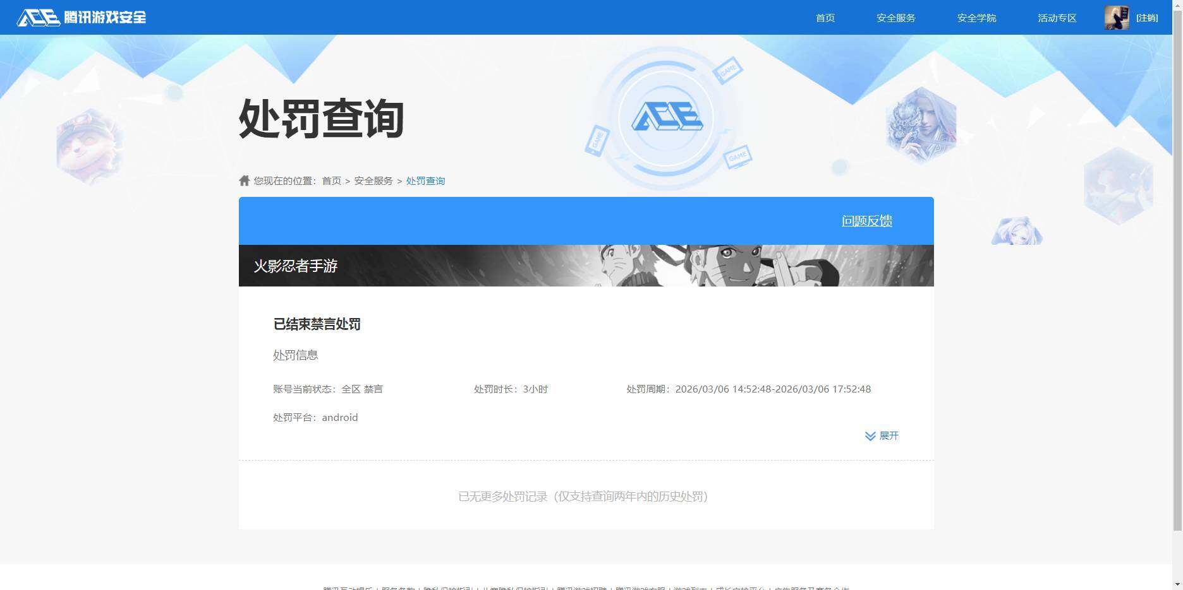This screenshot has height=590, width=1183.
Task: Click the 账号当前状态：全区 禁言 text
Action: (328, 389)
